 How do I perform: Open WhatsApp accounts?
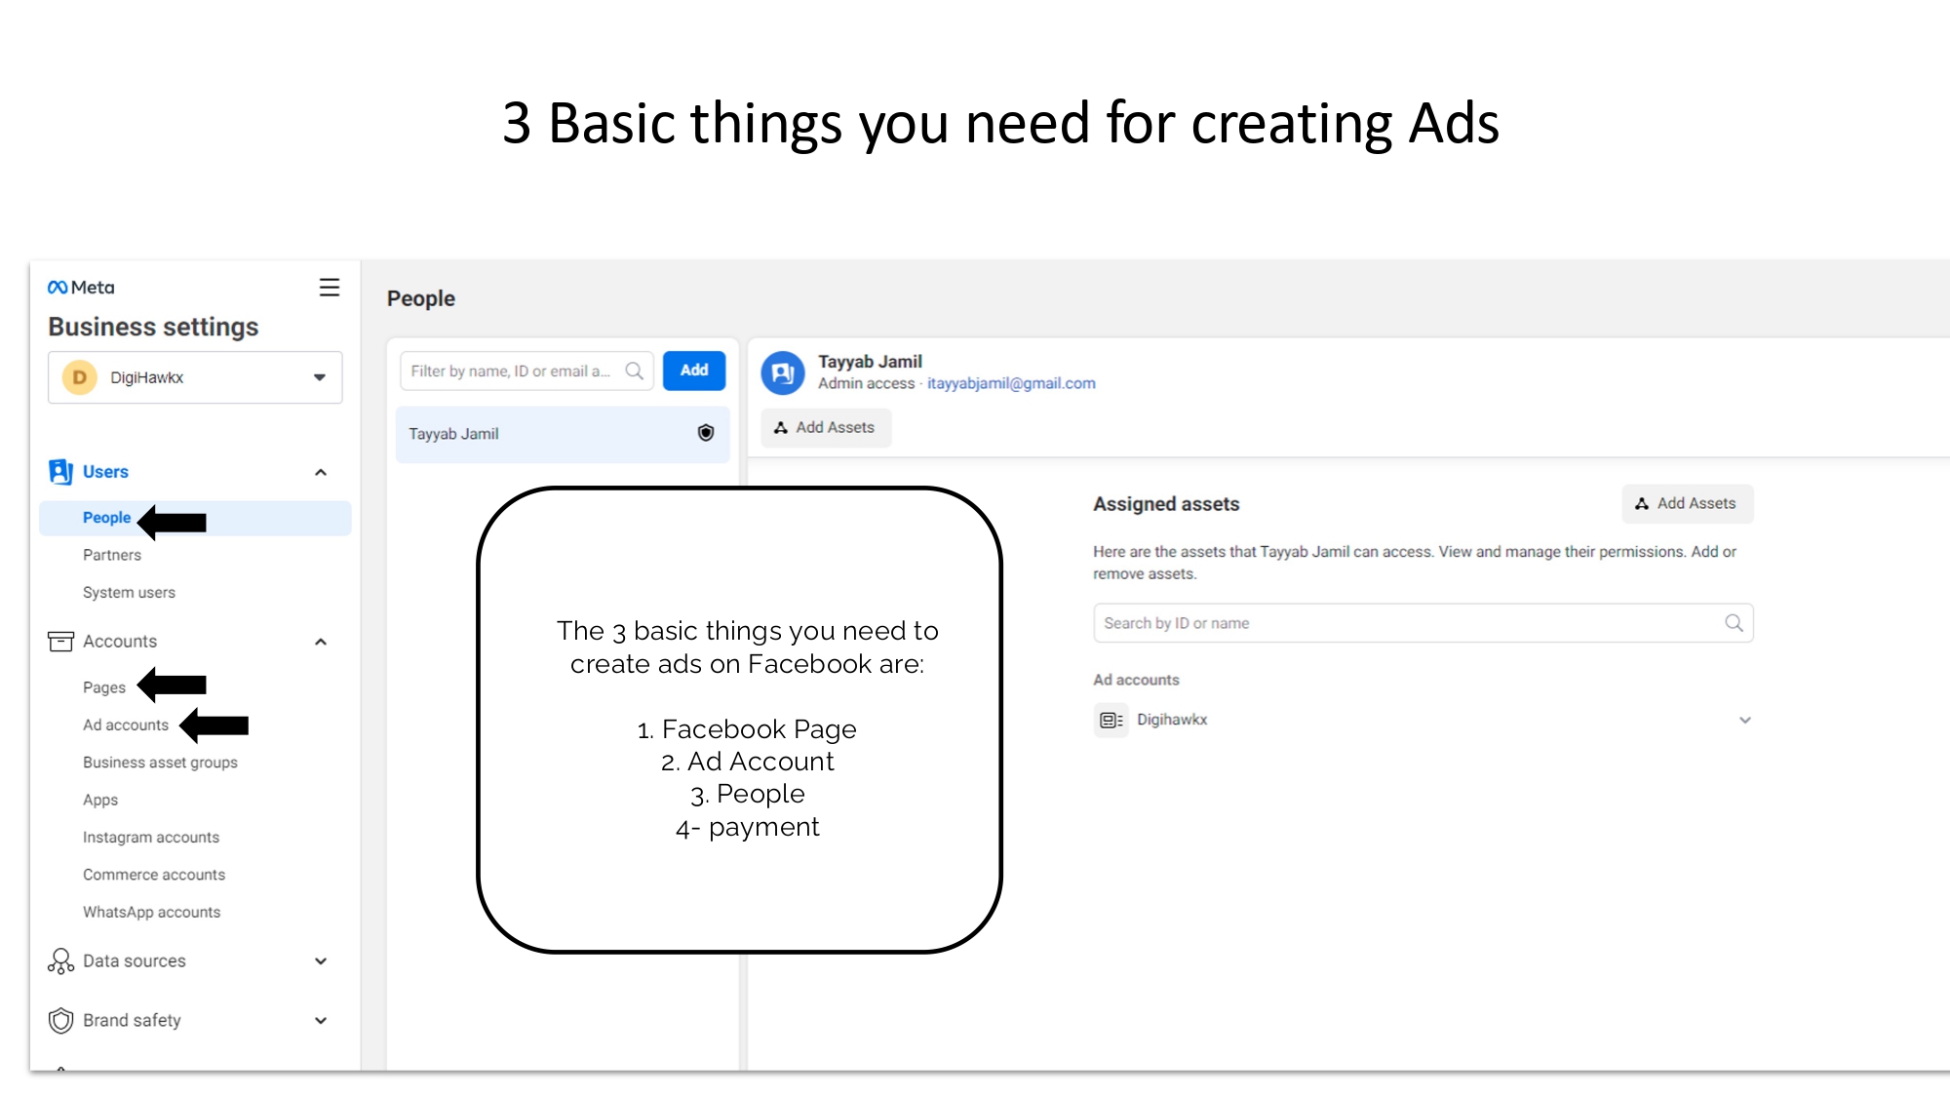[x=151, y=913]
